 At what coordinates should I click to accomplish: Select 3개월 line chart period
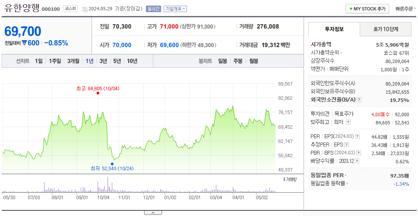(73, 61)
